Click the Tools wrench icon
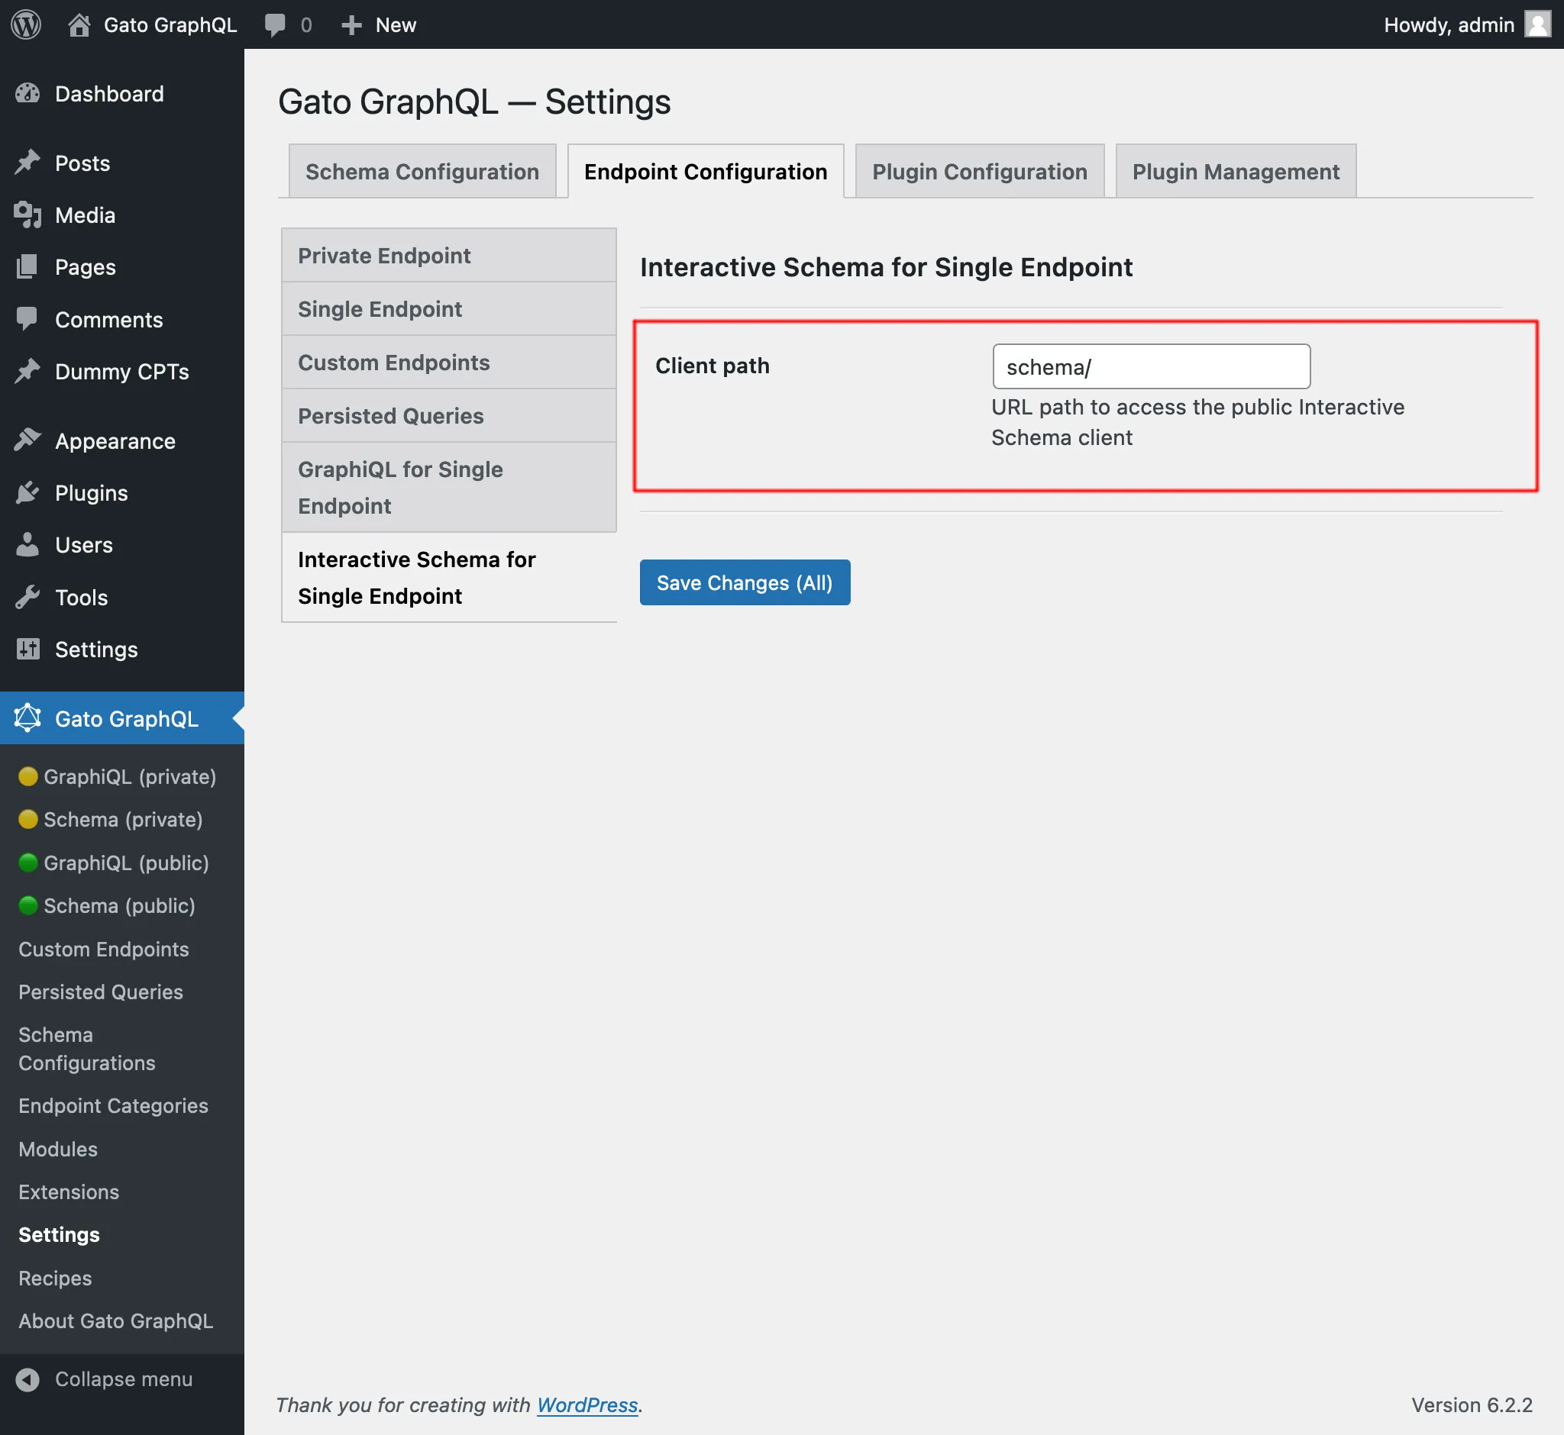 [28, 597]
